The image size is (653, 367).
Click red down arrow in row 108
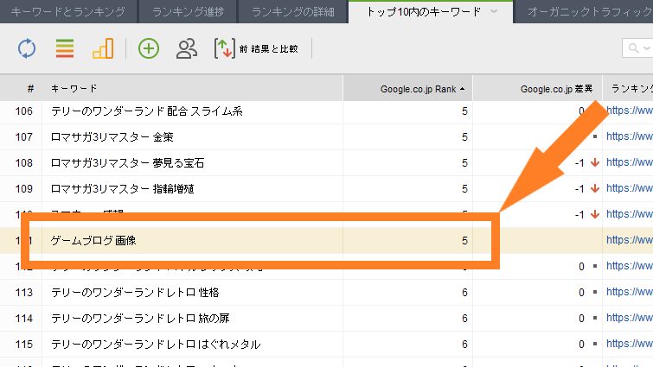tap(595, 163)
